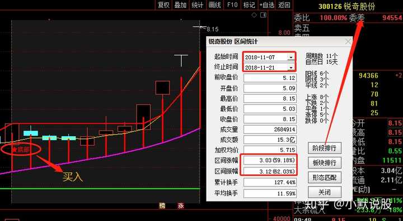Open 板块排行 sector ranking button
This screenshot has height=221, width=403.
(324, 163)
